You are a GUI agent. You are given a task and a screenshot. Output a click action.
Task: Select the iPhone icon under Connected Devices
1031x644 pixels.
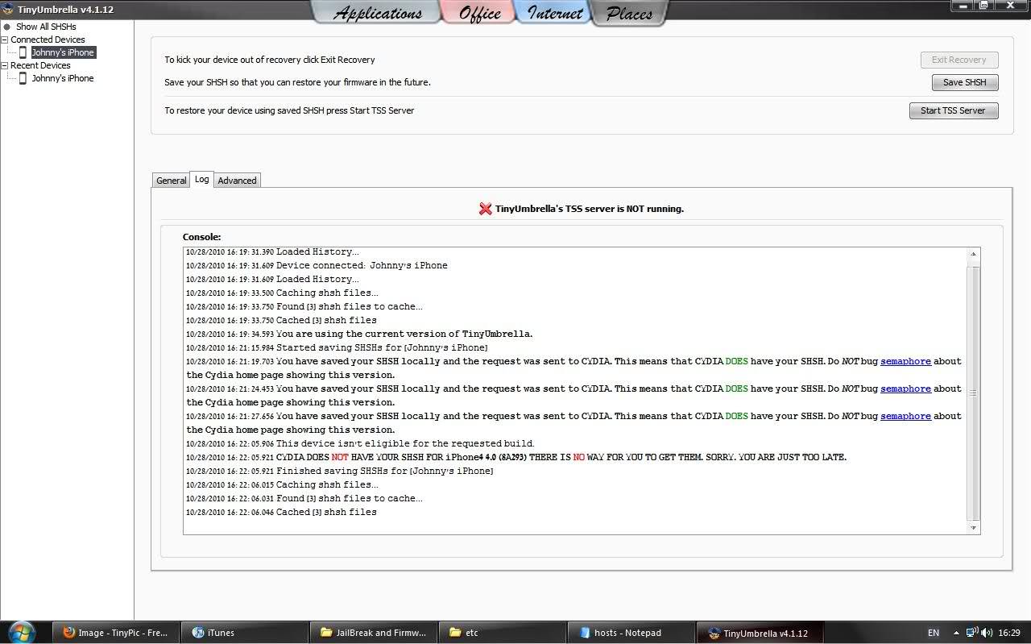coord(23,52)
